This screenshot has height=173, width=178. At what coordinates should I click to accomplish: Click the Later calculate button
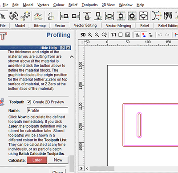coord(37,160)
